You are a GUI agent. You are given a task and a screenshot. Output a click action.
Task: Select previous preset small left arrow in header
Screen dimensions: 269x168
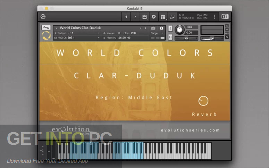[x=141, y=28]
